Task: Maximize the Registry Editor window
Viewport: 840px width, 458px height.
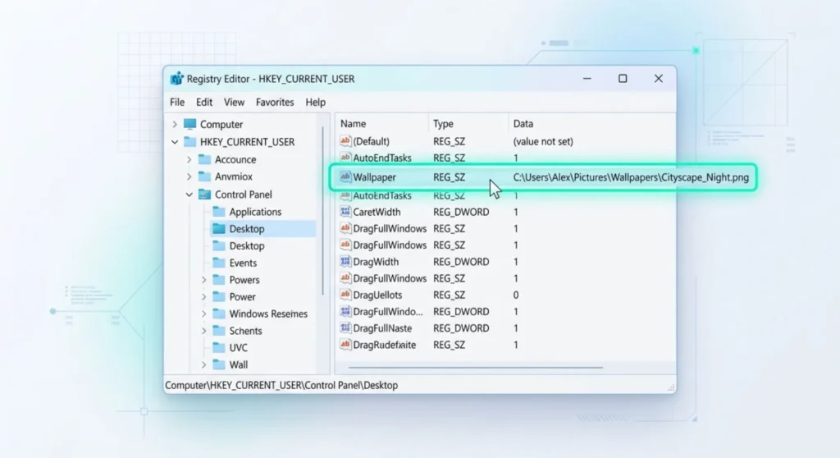Action: point(623,79)
